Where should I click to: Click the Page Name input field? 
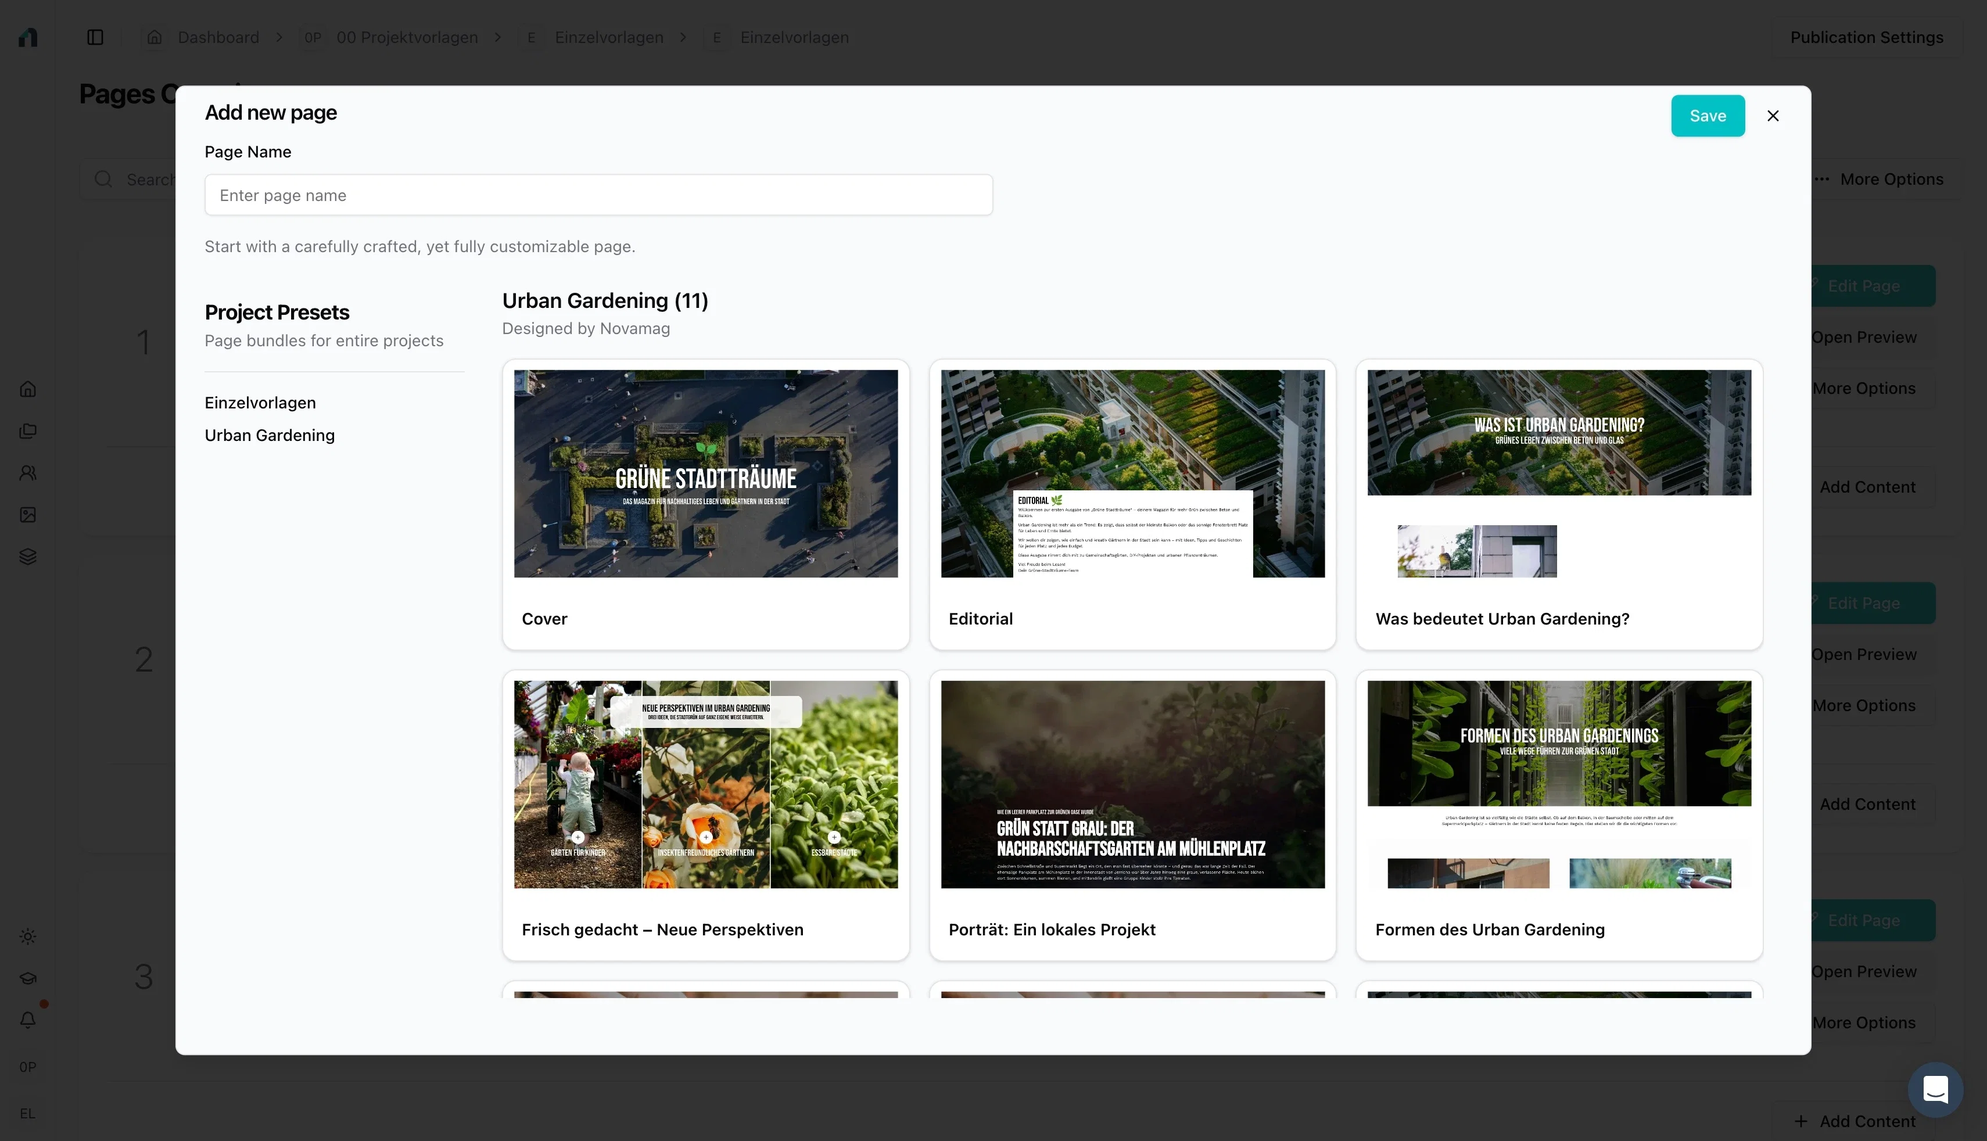coord(598,195)
